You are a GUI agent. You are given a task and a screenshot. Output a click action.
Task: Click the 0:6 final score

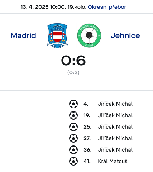(73, 60)
